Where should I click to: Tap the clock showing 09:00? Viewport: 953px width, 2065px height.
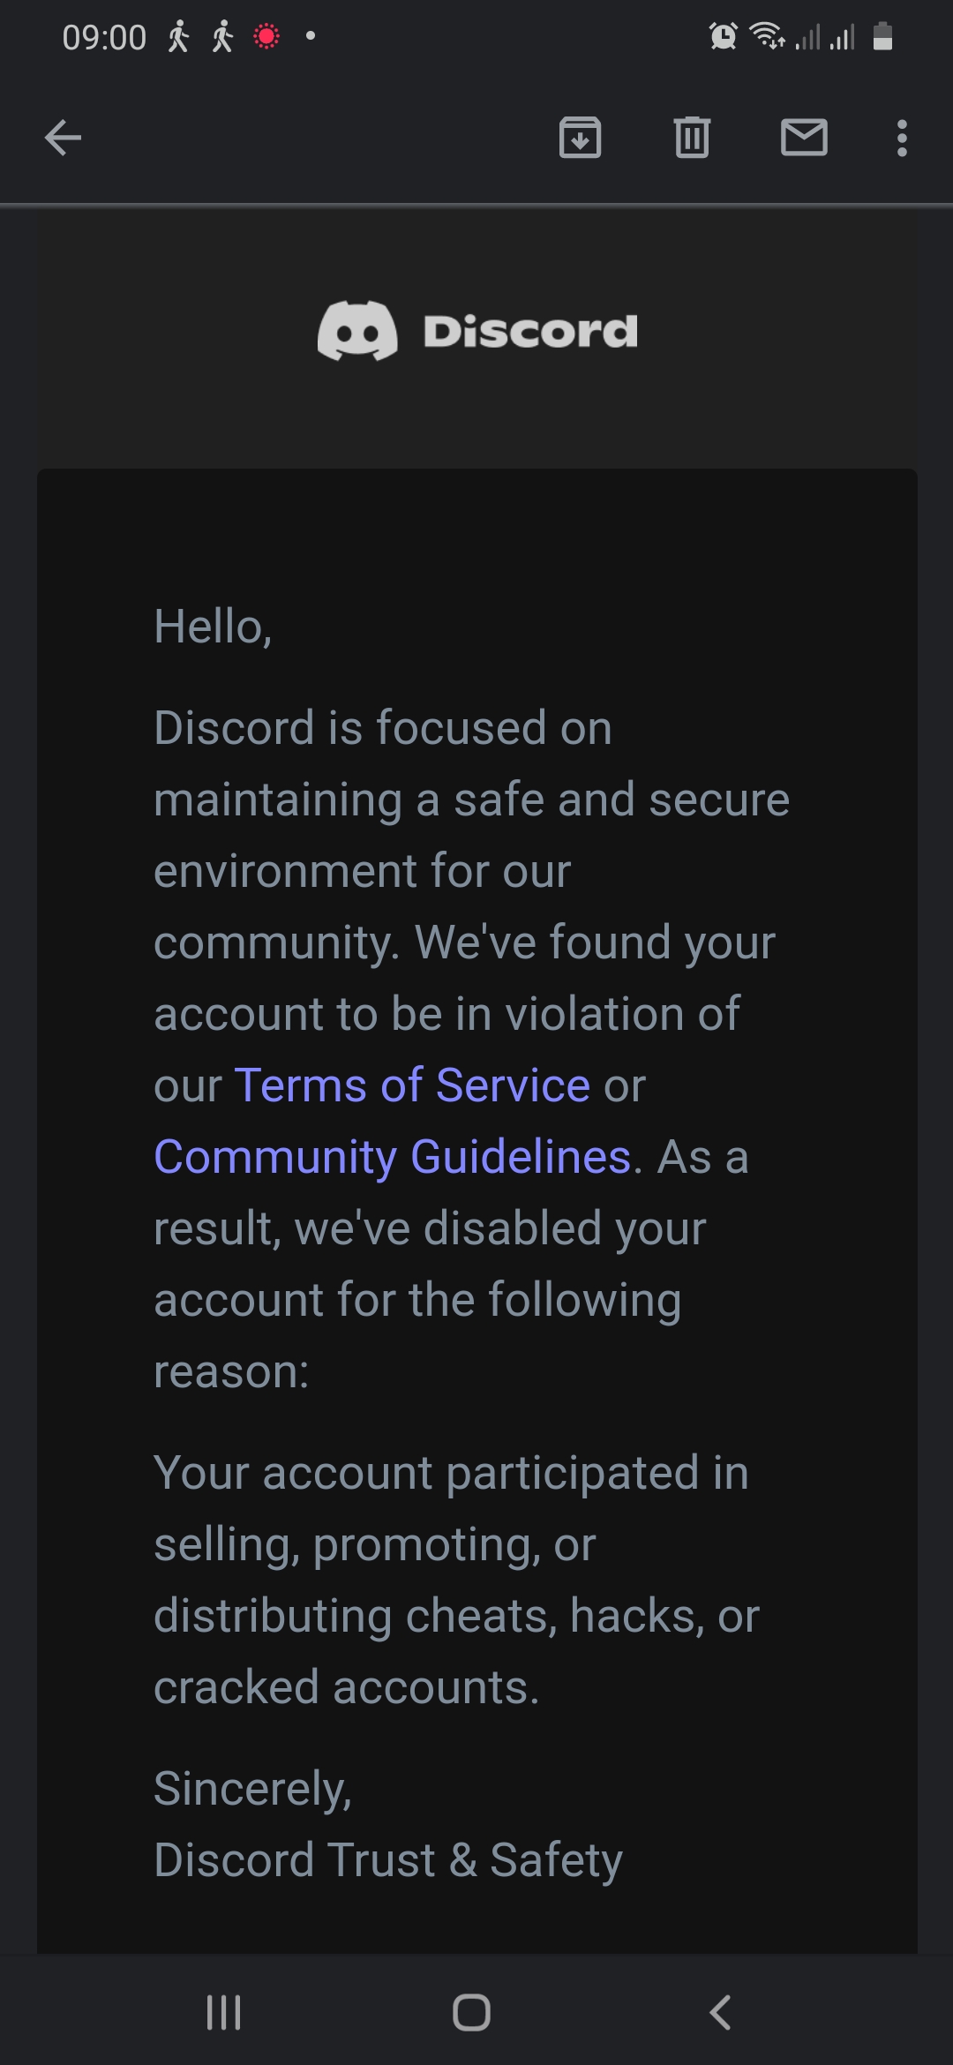click(104, 38)
